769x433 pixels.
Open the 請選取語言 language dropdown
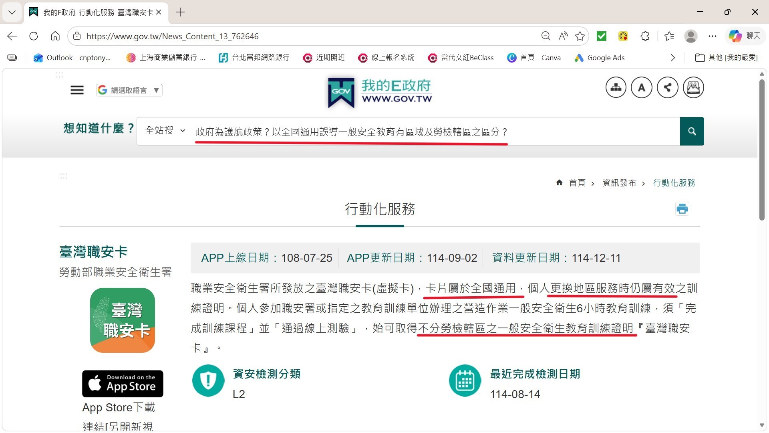pos(129,90)
